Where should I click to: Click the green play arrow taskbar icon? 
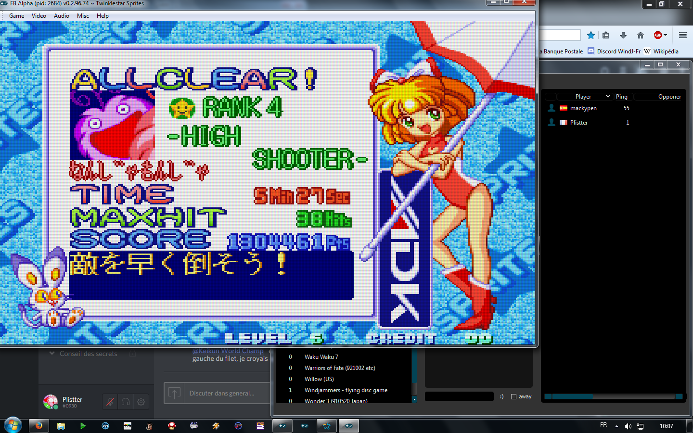tap(83, 426)
